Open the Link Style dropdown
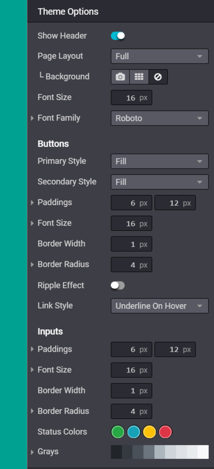Viewport: 214px width, 469px height. (x=159, y=306)
